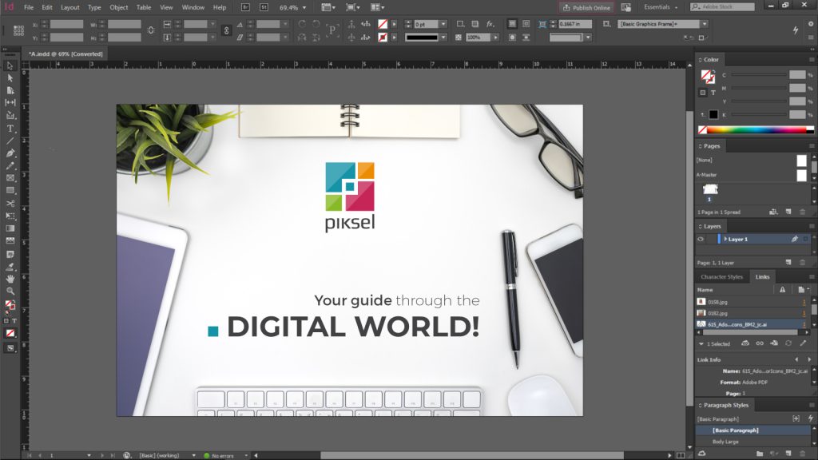Open the Object menu
Screen dimensions: 818x460
tap(118, 7)
